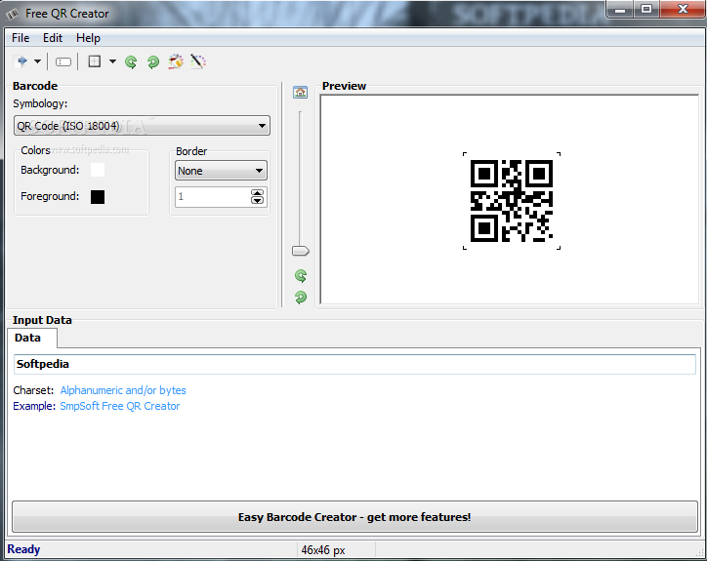Click rotate left icon below zoom slider
Image resolution: width=707 pixels, height=561 pixels.
(x=301, y=275)
